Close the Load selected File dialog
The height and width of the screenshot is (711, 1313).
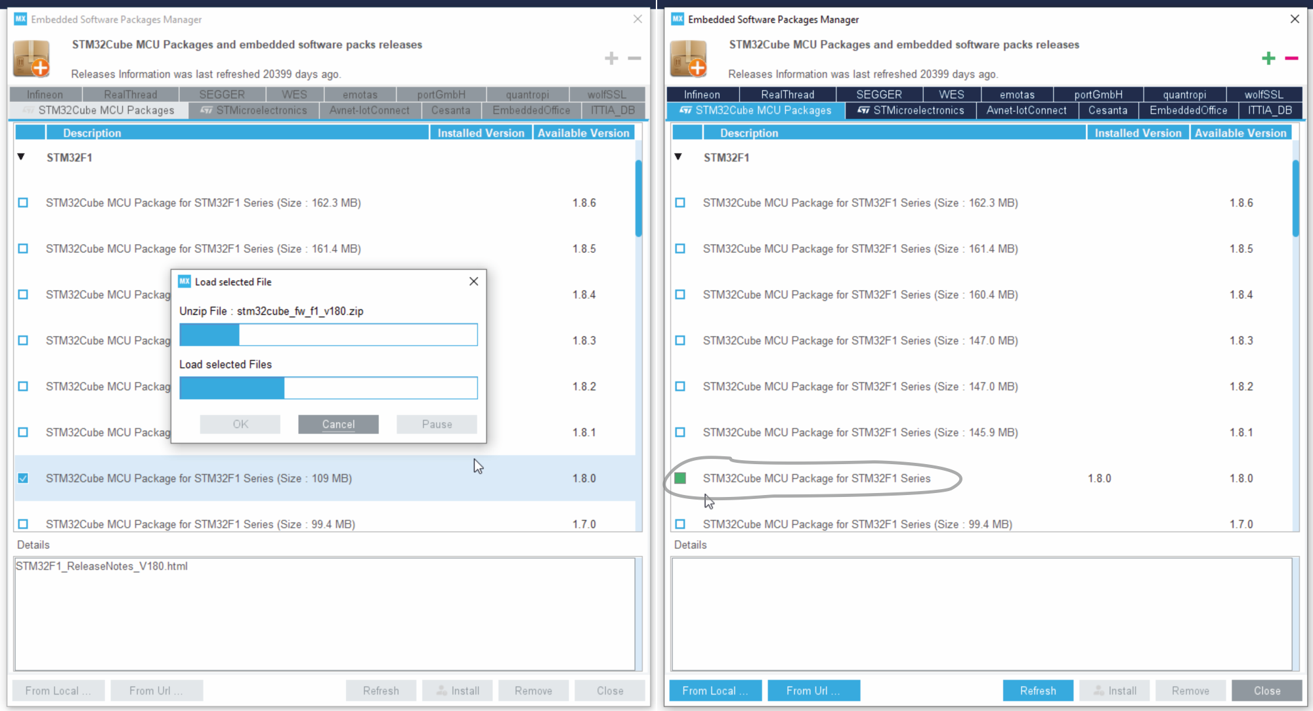[473, 281]
